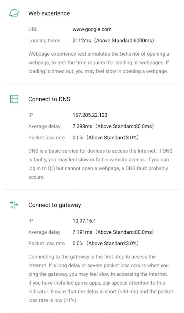Click the DNS average delay 7.398ms value
This screenshot has width=184, height=313.
[x=113, y=127]
